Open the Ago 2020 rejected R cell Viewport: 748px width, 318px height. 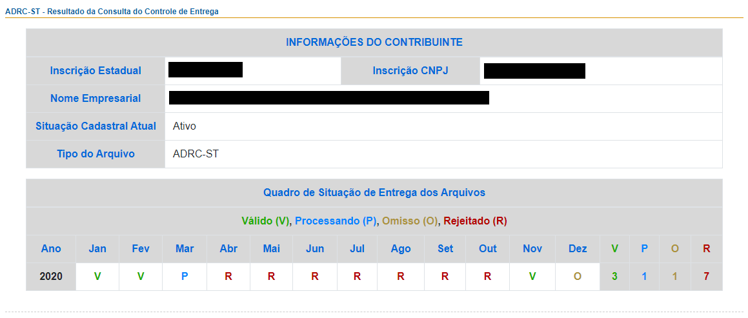coord(401,277)
